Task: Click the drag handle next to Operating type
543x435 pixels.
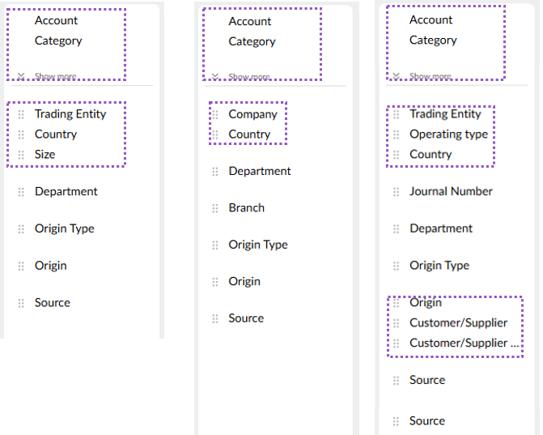Action: (x=396, y=134)
